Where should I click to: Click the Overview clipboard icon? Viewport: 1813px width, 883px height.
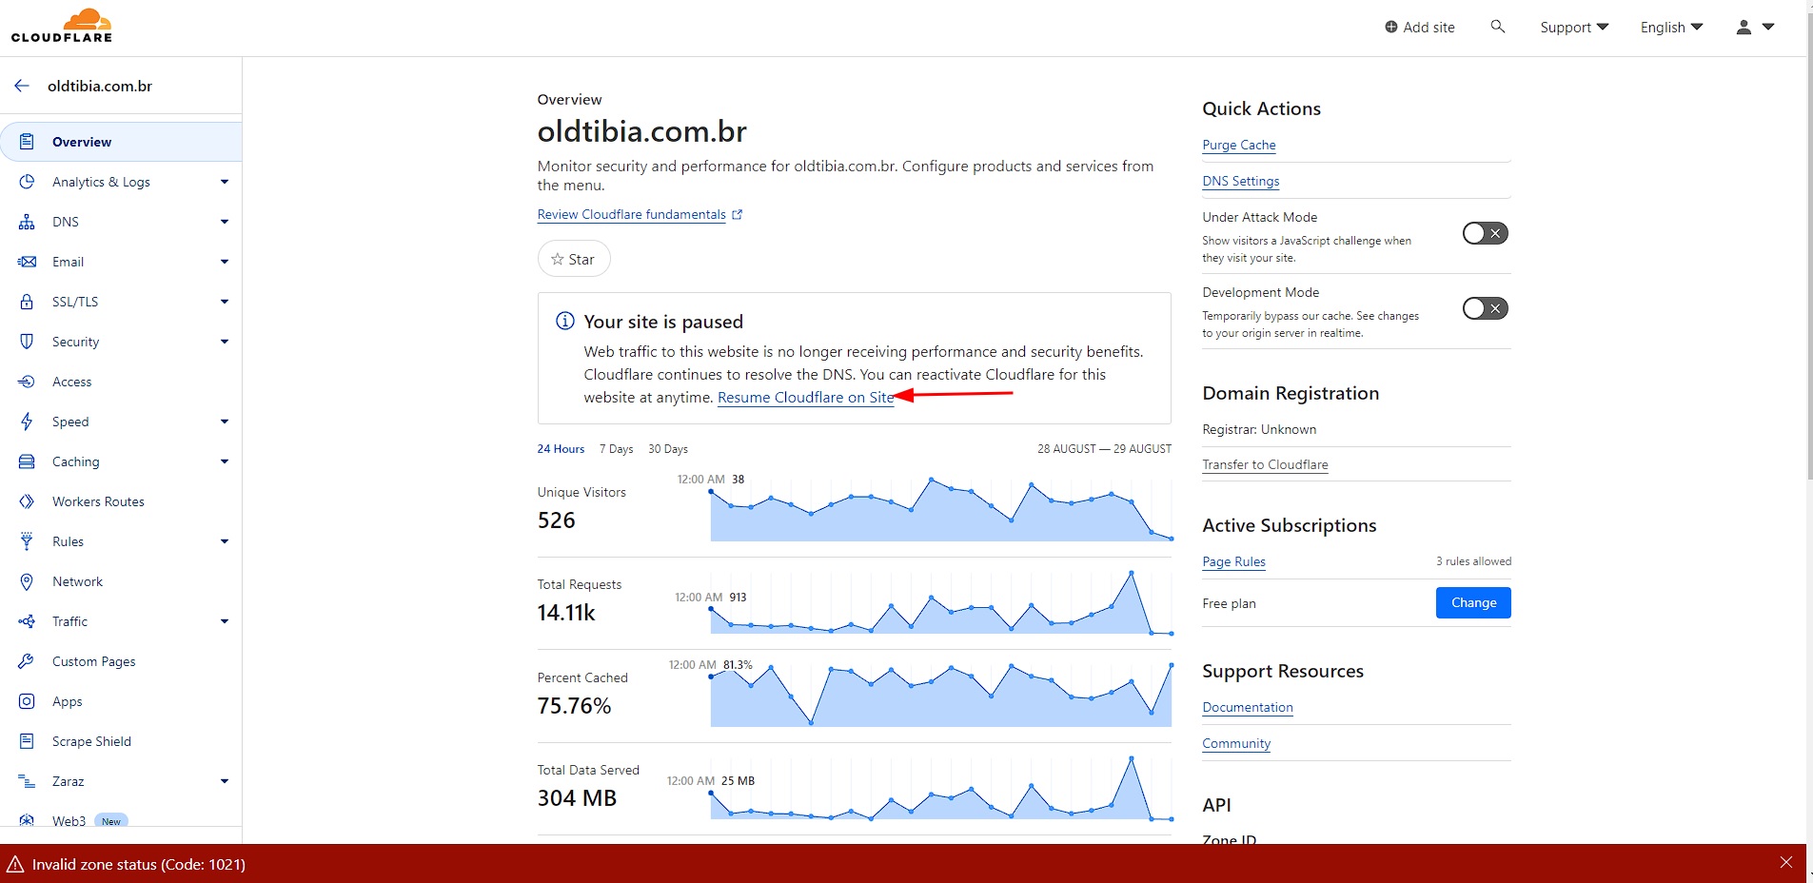(x=27, y=142)
